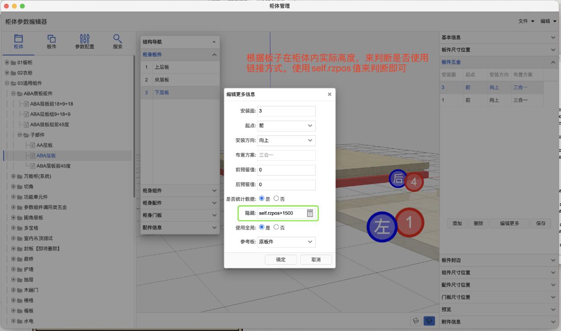Click the 确定 button
Viewport: 561px width, 331px height.
click(x=280, y=260)
